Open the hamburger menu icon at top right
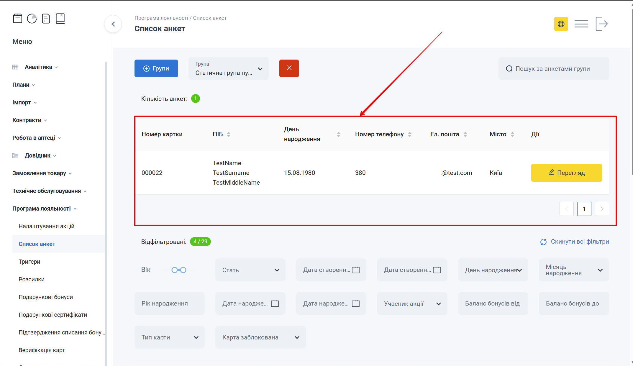This screenshot has height=366, width=633. pyautogui.click(x=581, y=24)
